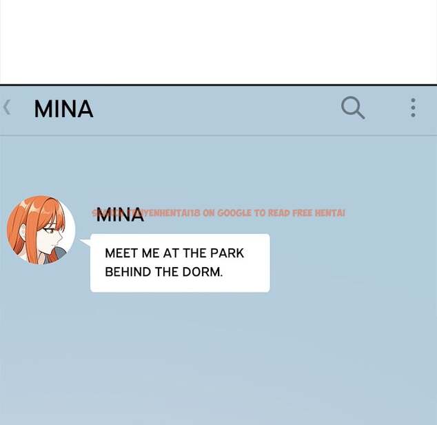Return to chat list via back arrow
The width and height of the screenshot is (437, 425).
click(7, 107)
